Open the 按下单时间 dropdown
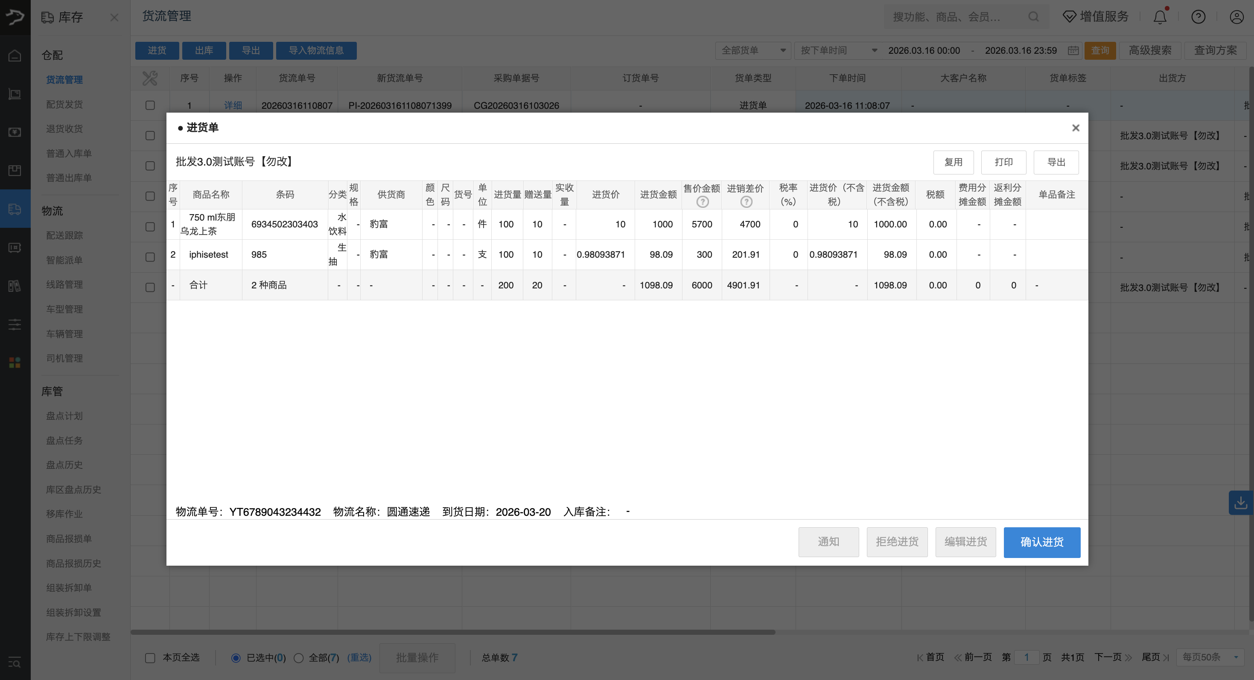This screenshot has width=1254, height=680. pos(838,51)
